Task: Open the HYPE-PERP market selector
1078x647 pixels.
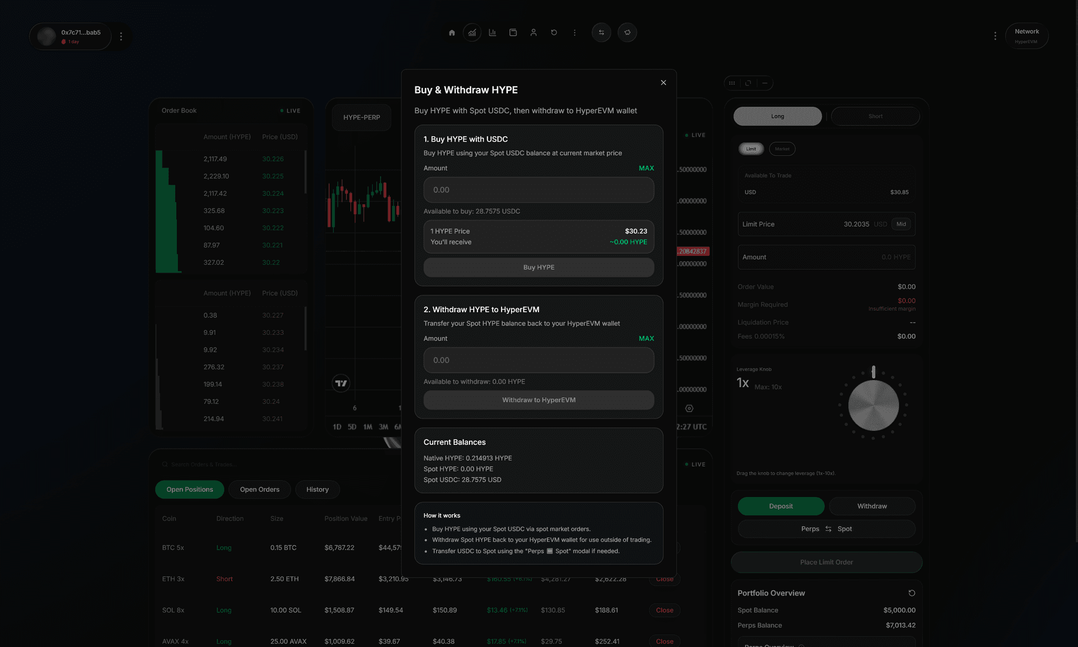Action: (x=361, y=117)
